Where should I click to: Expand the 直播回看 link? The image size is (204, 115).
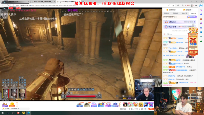(x=188, y=10)
